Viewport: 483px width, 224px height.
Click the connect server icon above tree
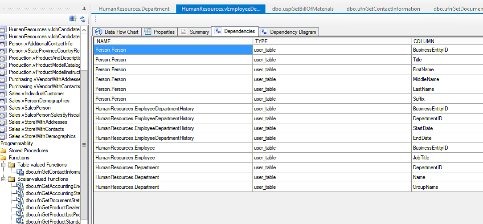[x=73, y=19]
